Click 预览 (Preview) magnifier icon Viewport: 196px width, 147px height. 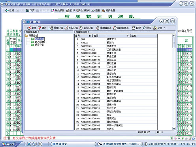click(147, 28)
